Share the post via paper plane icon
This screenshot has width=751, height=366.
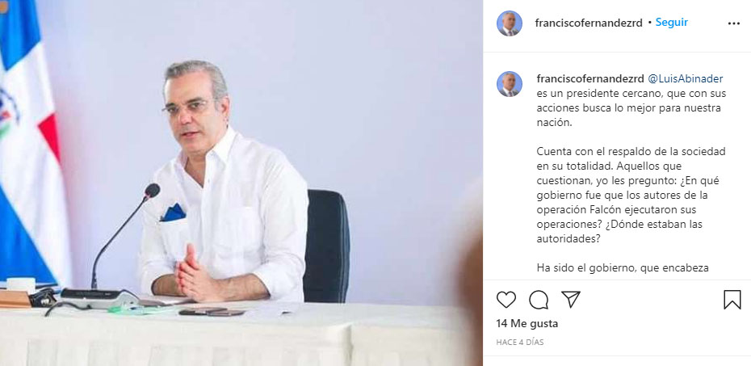point(570,300)
